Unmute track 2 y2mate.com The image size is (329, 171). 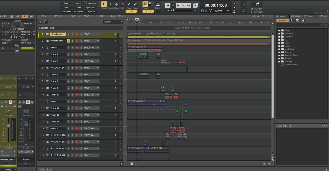(68, 41)
